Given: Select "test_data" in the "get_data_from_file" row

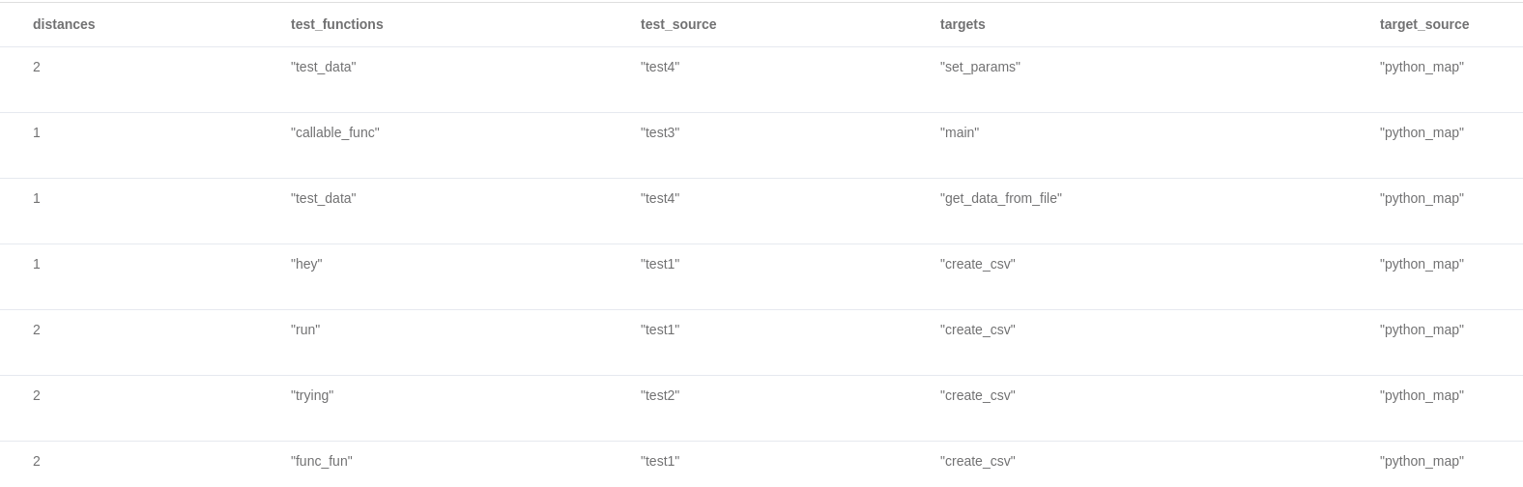Looking at the screenshot, I should pos(323,198).
